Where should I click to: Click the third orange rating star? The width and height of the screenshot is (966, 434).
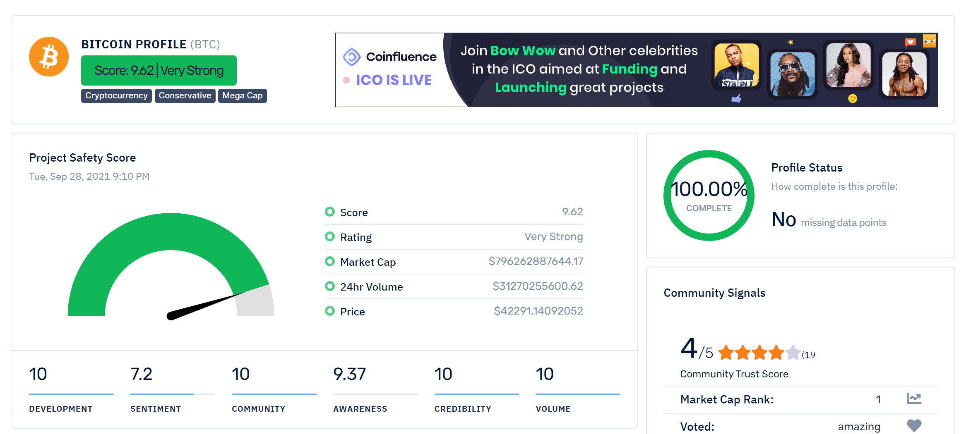point(759,353)
